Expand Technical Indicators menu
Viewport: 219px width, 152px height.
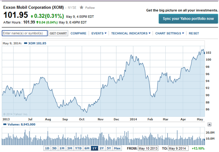(x=131, y=33)
